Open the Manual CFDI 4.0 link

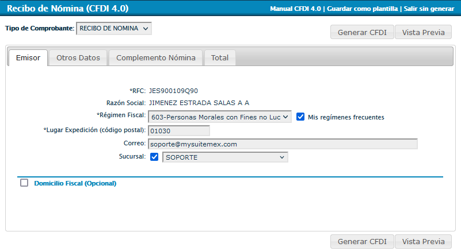296,9
